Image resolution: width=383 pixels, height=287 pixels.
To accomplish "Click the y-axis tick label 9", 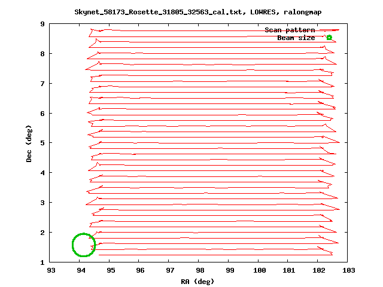I will point(42,24).
